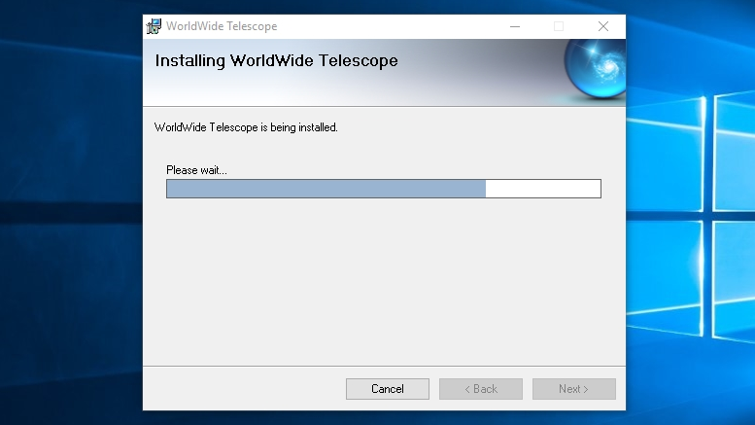Minimize the WorldWide Telescope installer window

515,26
